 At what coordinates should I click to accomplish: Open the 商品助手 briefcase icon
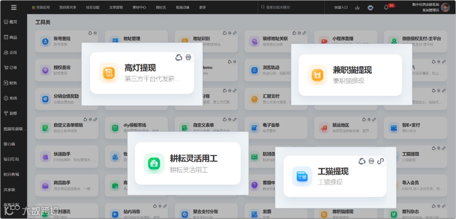click(x=45, y=185)
